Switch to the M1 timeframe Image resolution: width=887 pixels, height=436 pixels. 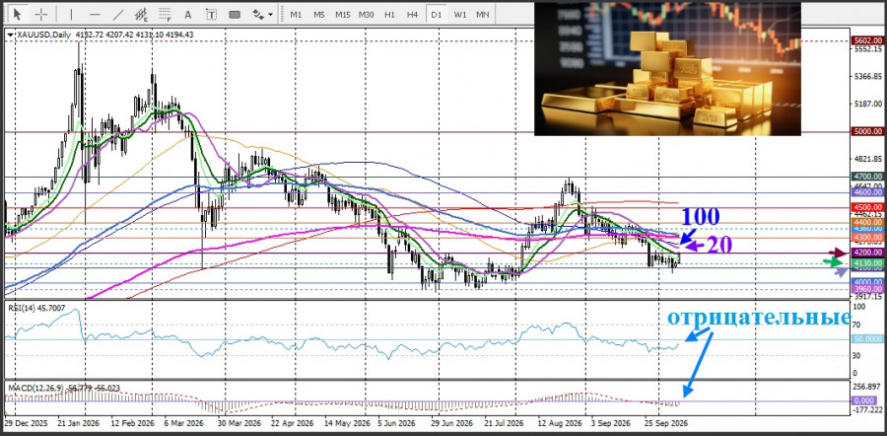pyautogui.click(x=296, y=15)
